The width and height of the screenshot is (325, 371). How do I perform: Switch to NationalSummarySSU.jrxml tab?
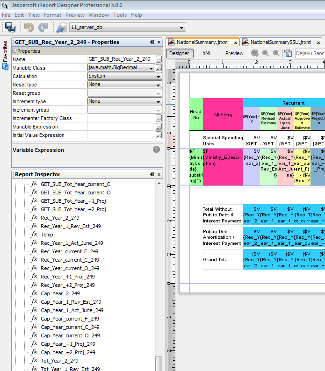pyautogui.click(x=281, y=42)
